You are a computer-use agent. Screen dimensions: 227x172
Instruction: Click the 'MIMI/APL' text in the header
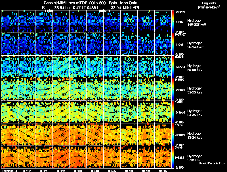point(131,8)
